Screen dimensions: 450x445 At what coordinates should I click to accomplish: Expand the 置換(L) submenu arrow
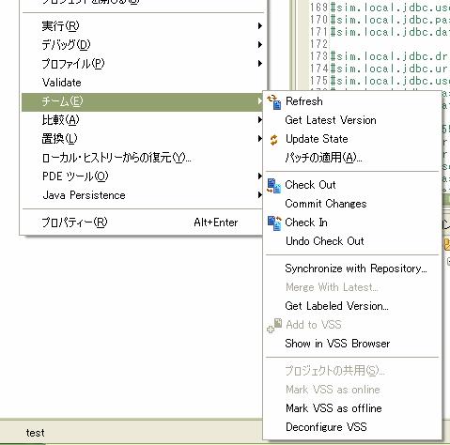tap(259, 138)
